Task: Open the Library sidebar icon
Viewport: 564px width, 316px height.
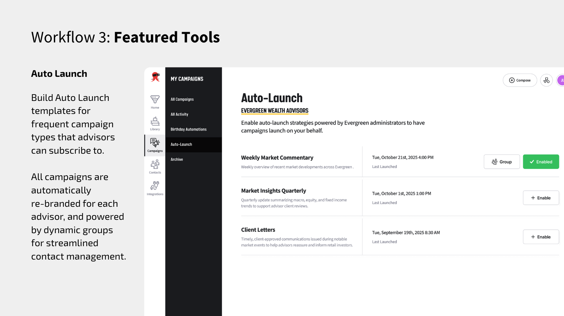Action: pyautogui.click(x=155, y=124)
